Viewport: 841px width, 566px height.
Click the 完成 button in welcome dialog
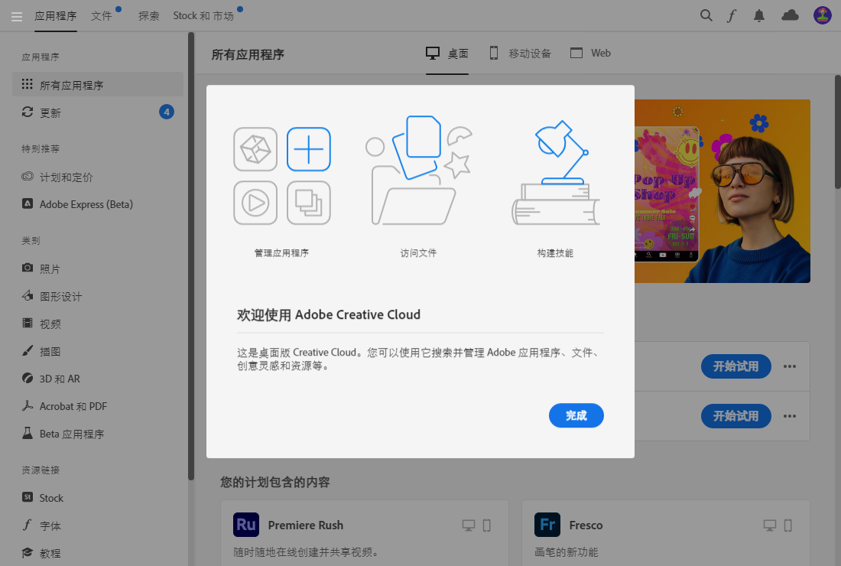pyautogui.click(x=576, y=415)
